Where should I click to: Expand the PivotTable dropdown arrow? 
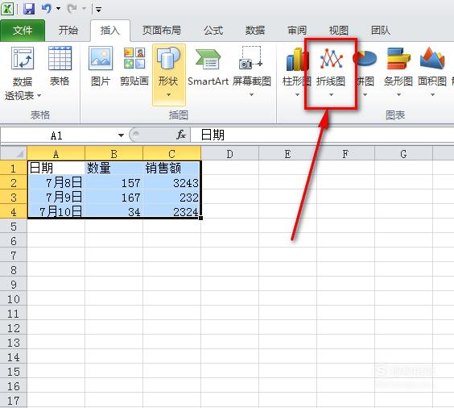point(39,95)
